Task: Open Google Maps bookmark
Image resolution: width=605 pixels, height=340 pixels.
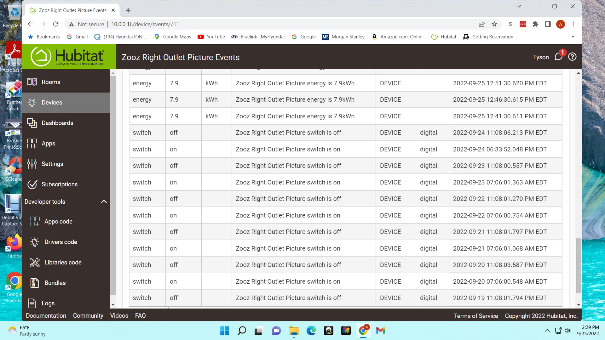Action: coord(173,37)
